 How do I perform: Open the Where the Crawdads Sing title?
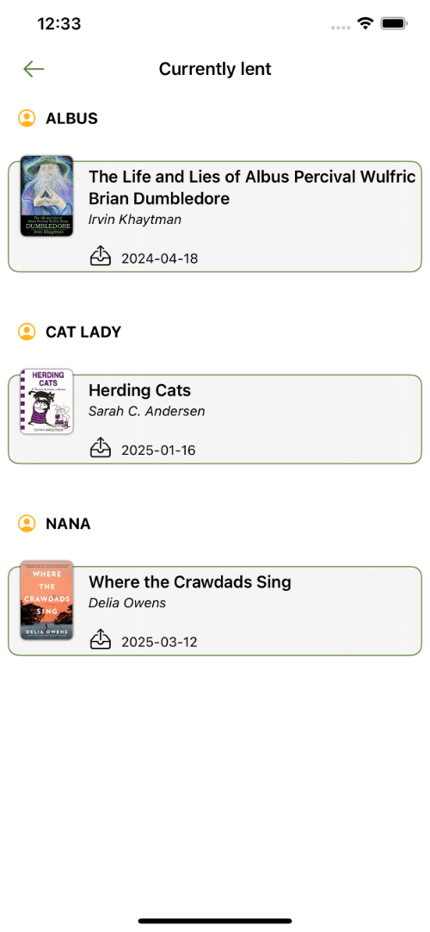(x=190, y=581)
